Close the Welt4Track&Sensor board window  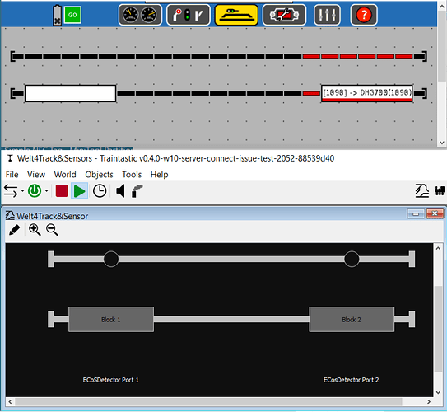click(435, 213)
